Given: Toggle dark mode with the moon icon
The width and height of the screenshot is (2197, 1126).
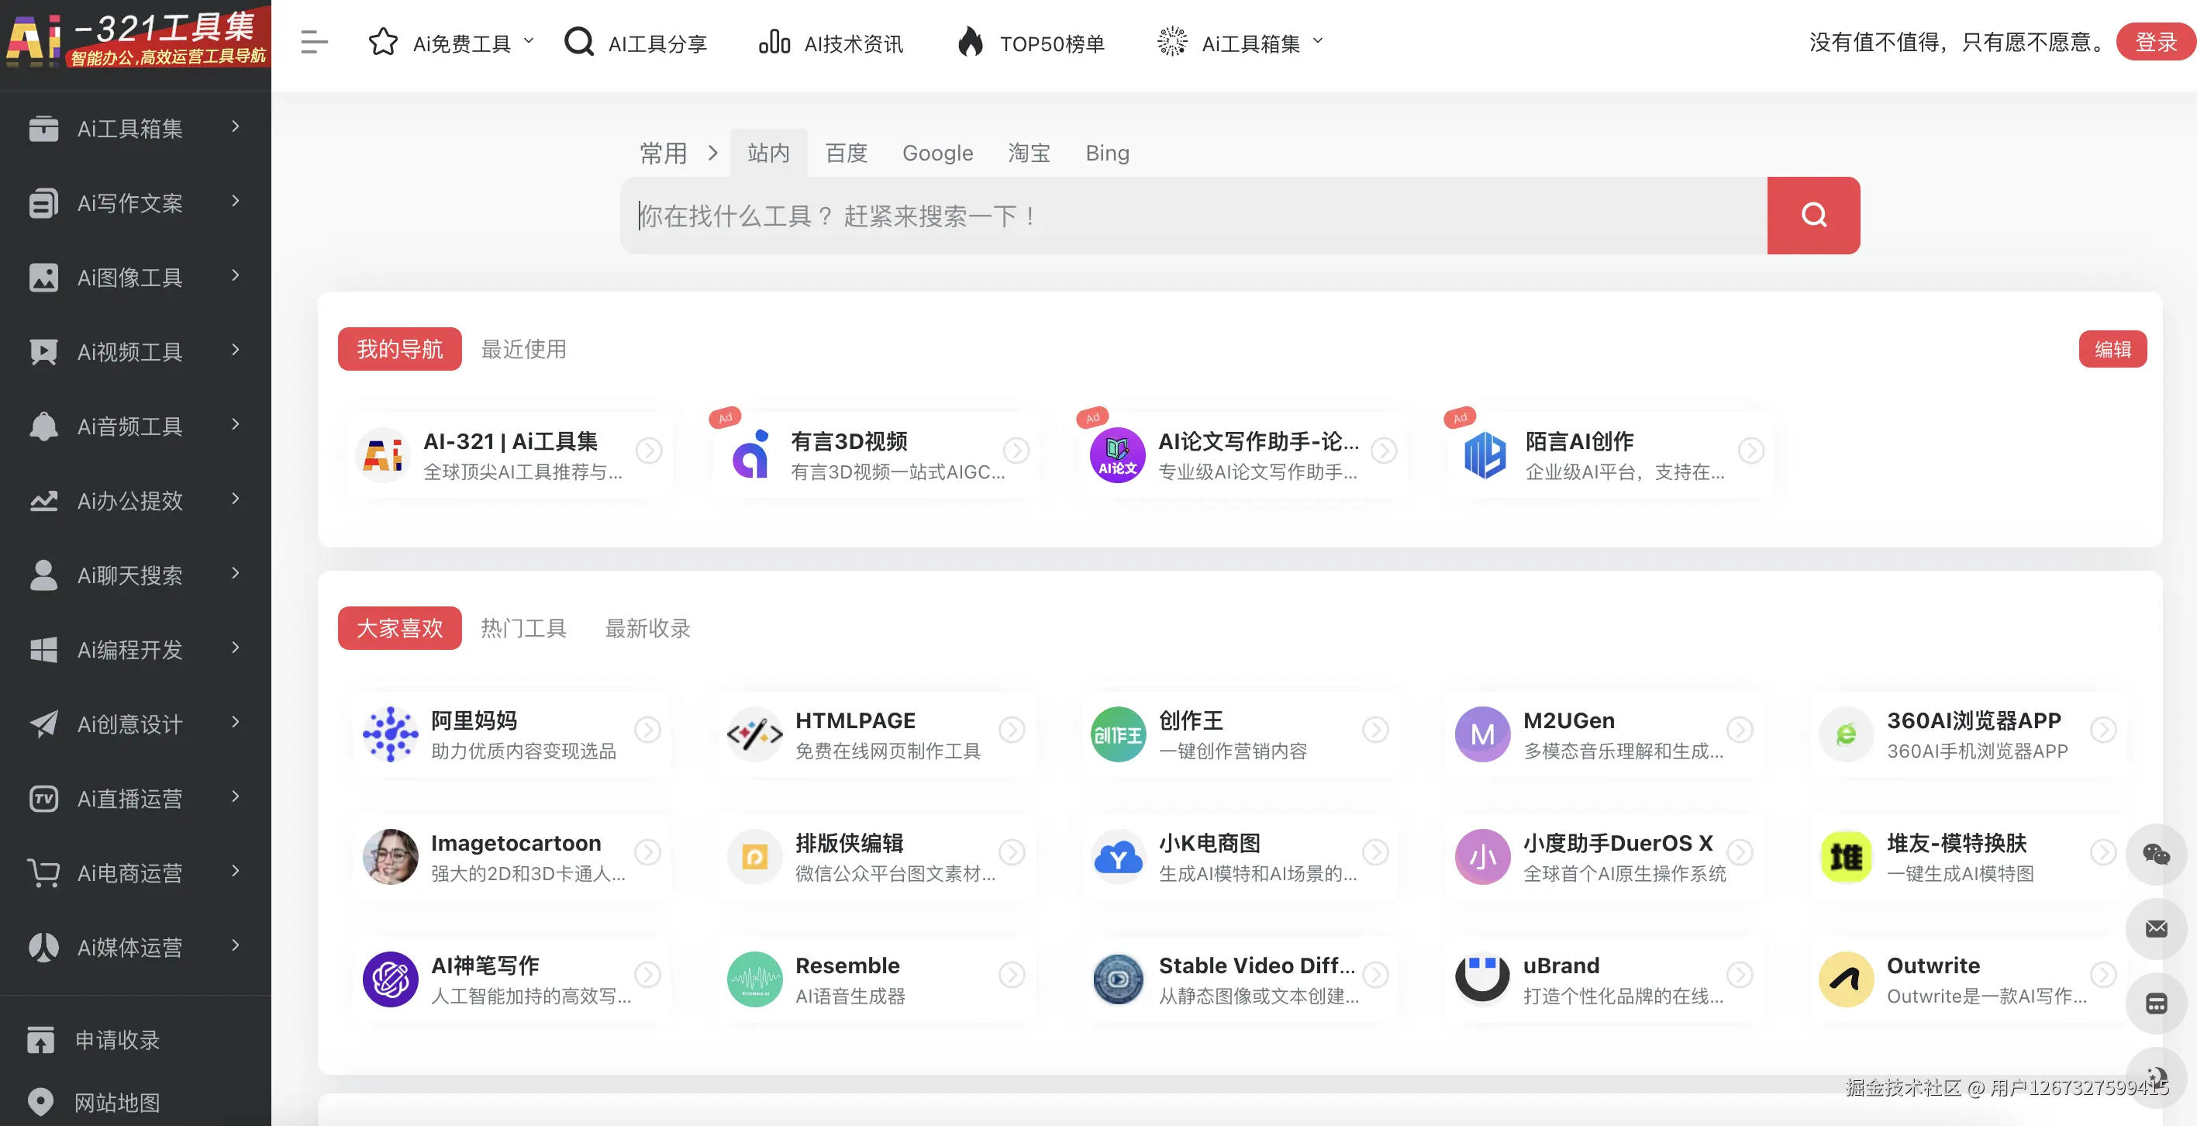Looking at the screenshot, I should click(x=2157, y=1077).
